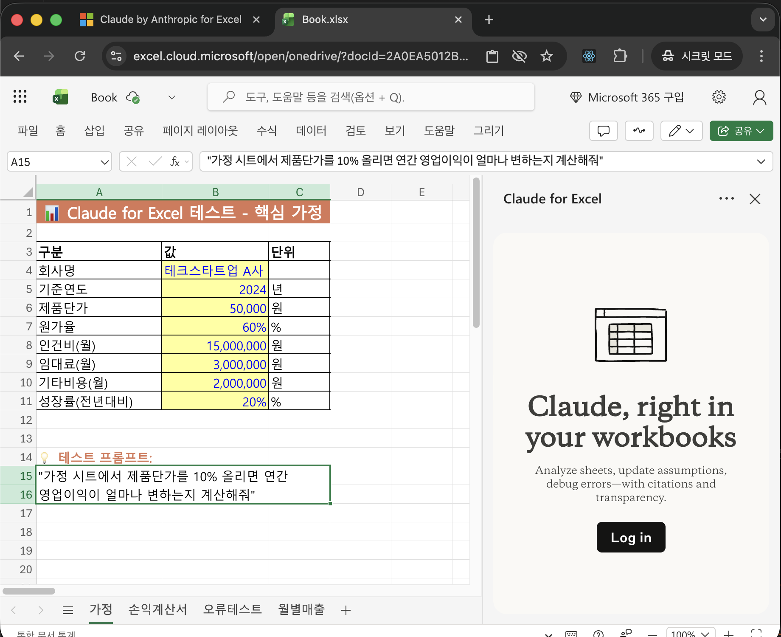Select the 15,000,000 인건비 cell
The image size is (781, 637).
click(215, 345)
